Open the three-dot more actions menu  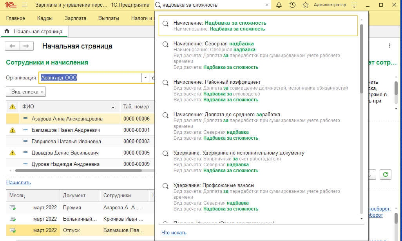coord(389,46)
